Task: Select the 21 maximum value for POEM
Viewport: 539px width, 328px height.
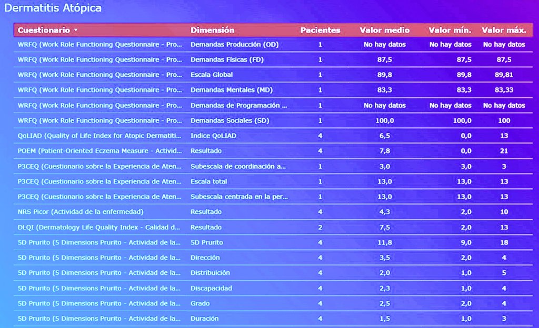Action: [504, 151]
